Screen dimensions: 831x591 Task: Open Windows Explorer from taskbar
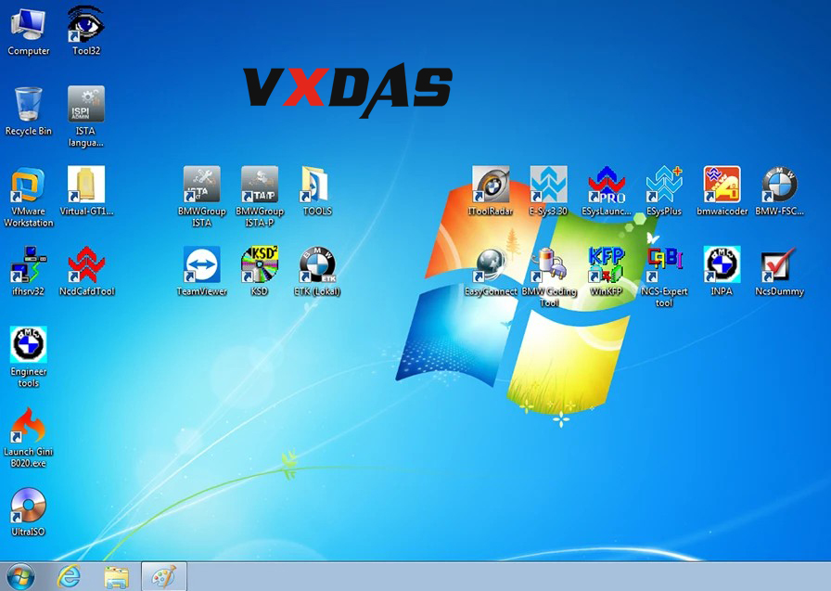point(116,577)
